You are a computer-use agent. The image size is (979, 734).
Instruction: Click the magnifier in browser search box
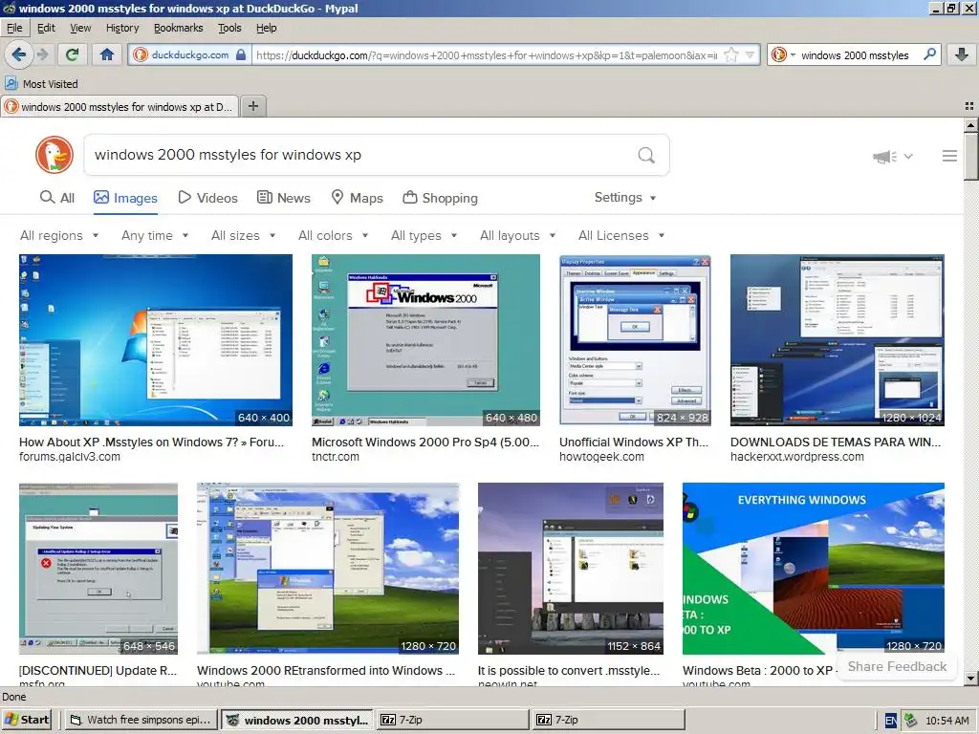point(929,54)
